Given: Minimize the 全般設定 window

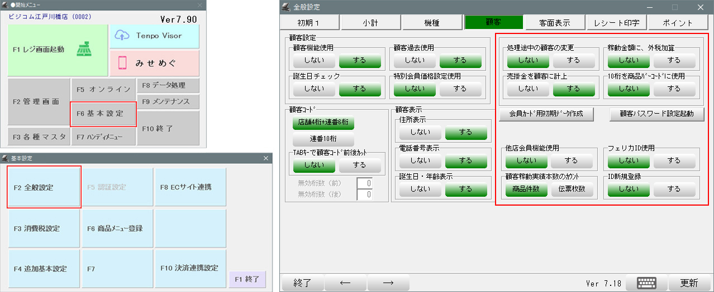Looking at the screenshot, I should pyautogui.click(x=649, y=7).
